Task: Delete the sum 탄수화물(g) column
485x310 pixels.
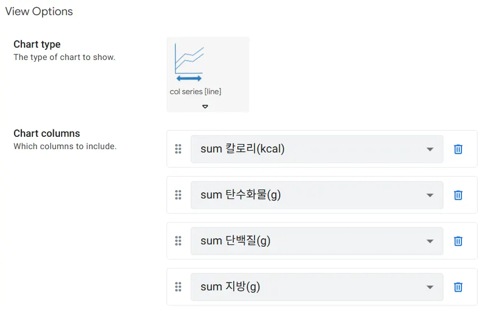Action: 458,195
